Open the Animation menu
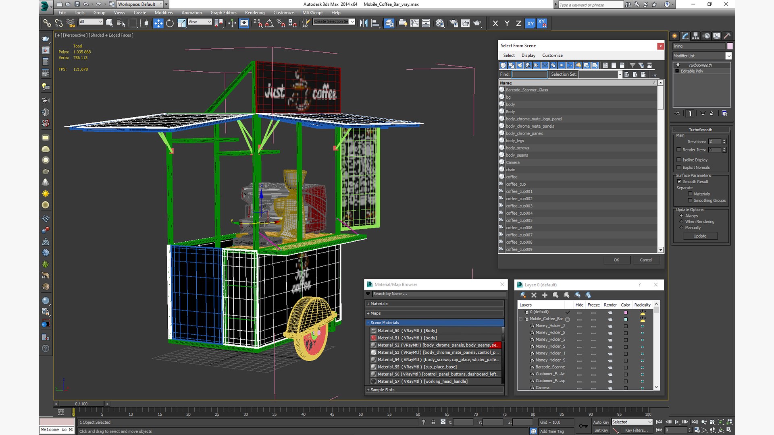This screenshot has height=435, width=774. pyautogui.click(x=191, y=13)
